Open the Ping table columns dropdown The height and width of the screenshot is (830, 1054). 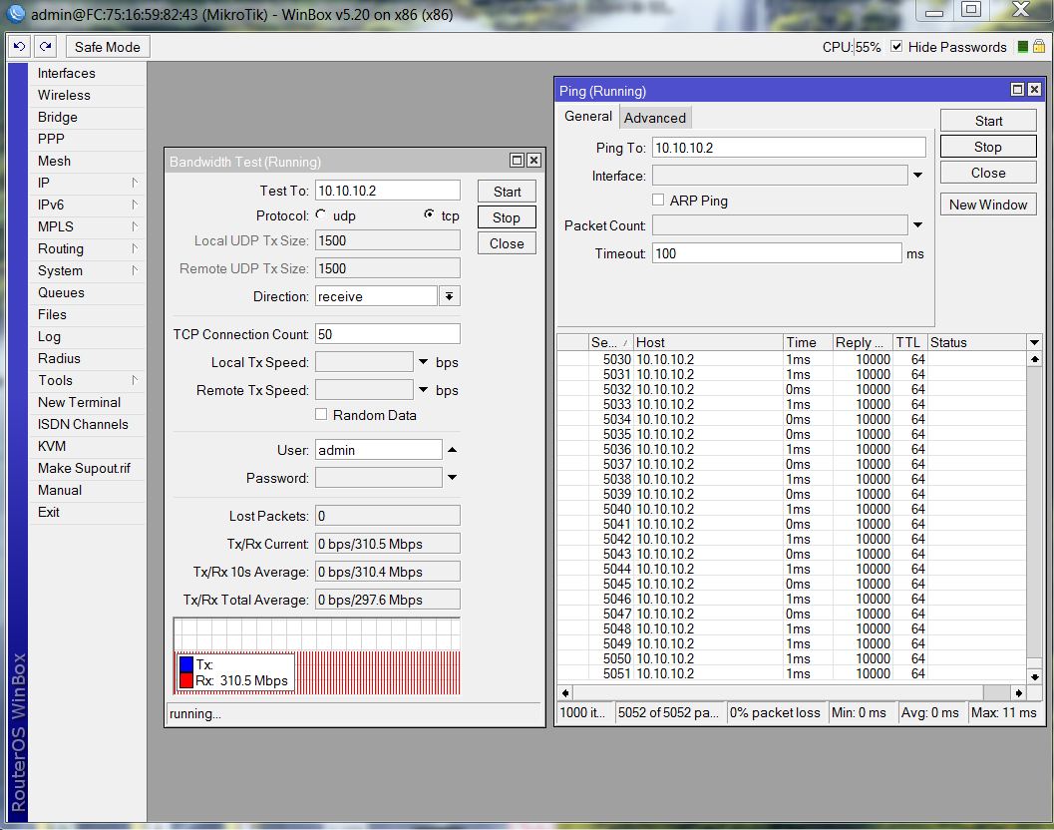pyautogui.click(x=1034, y=342)
